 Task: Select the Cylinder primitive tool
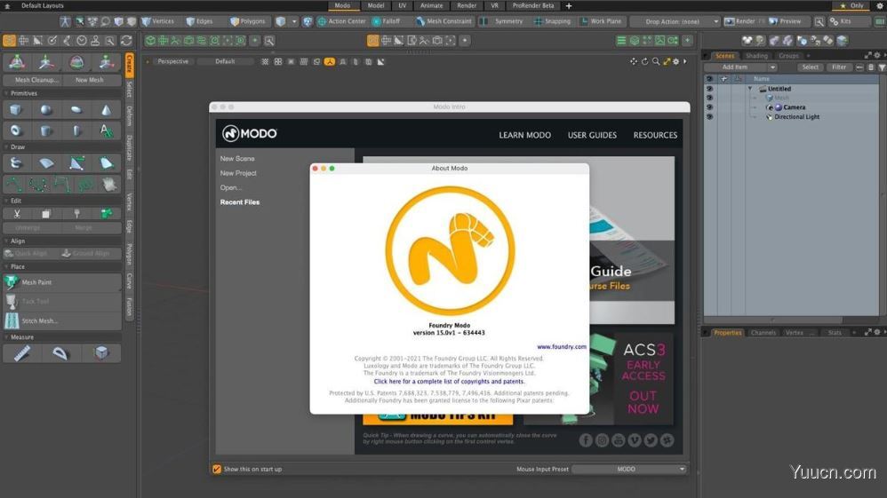click(x=46, y=130)
